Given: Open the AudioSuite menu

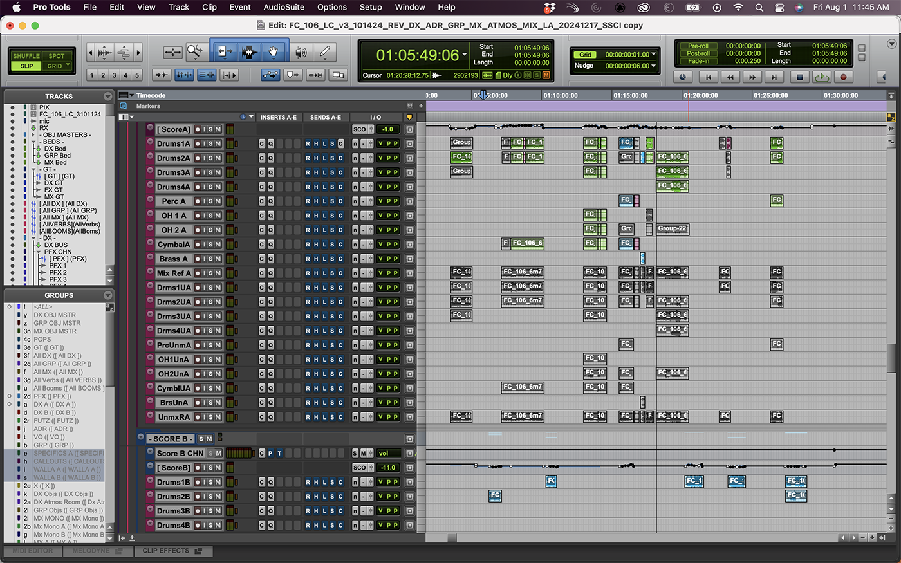Looking at the screenshot, I should pyautogui.click(x=283, y=7).
